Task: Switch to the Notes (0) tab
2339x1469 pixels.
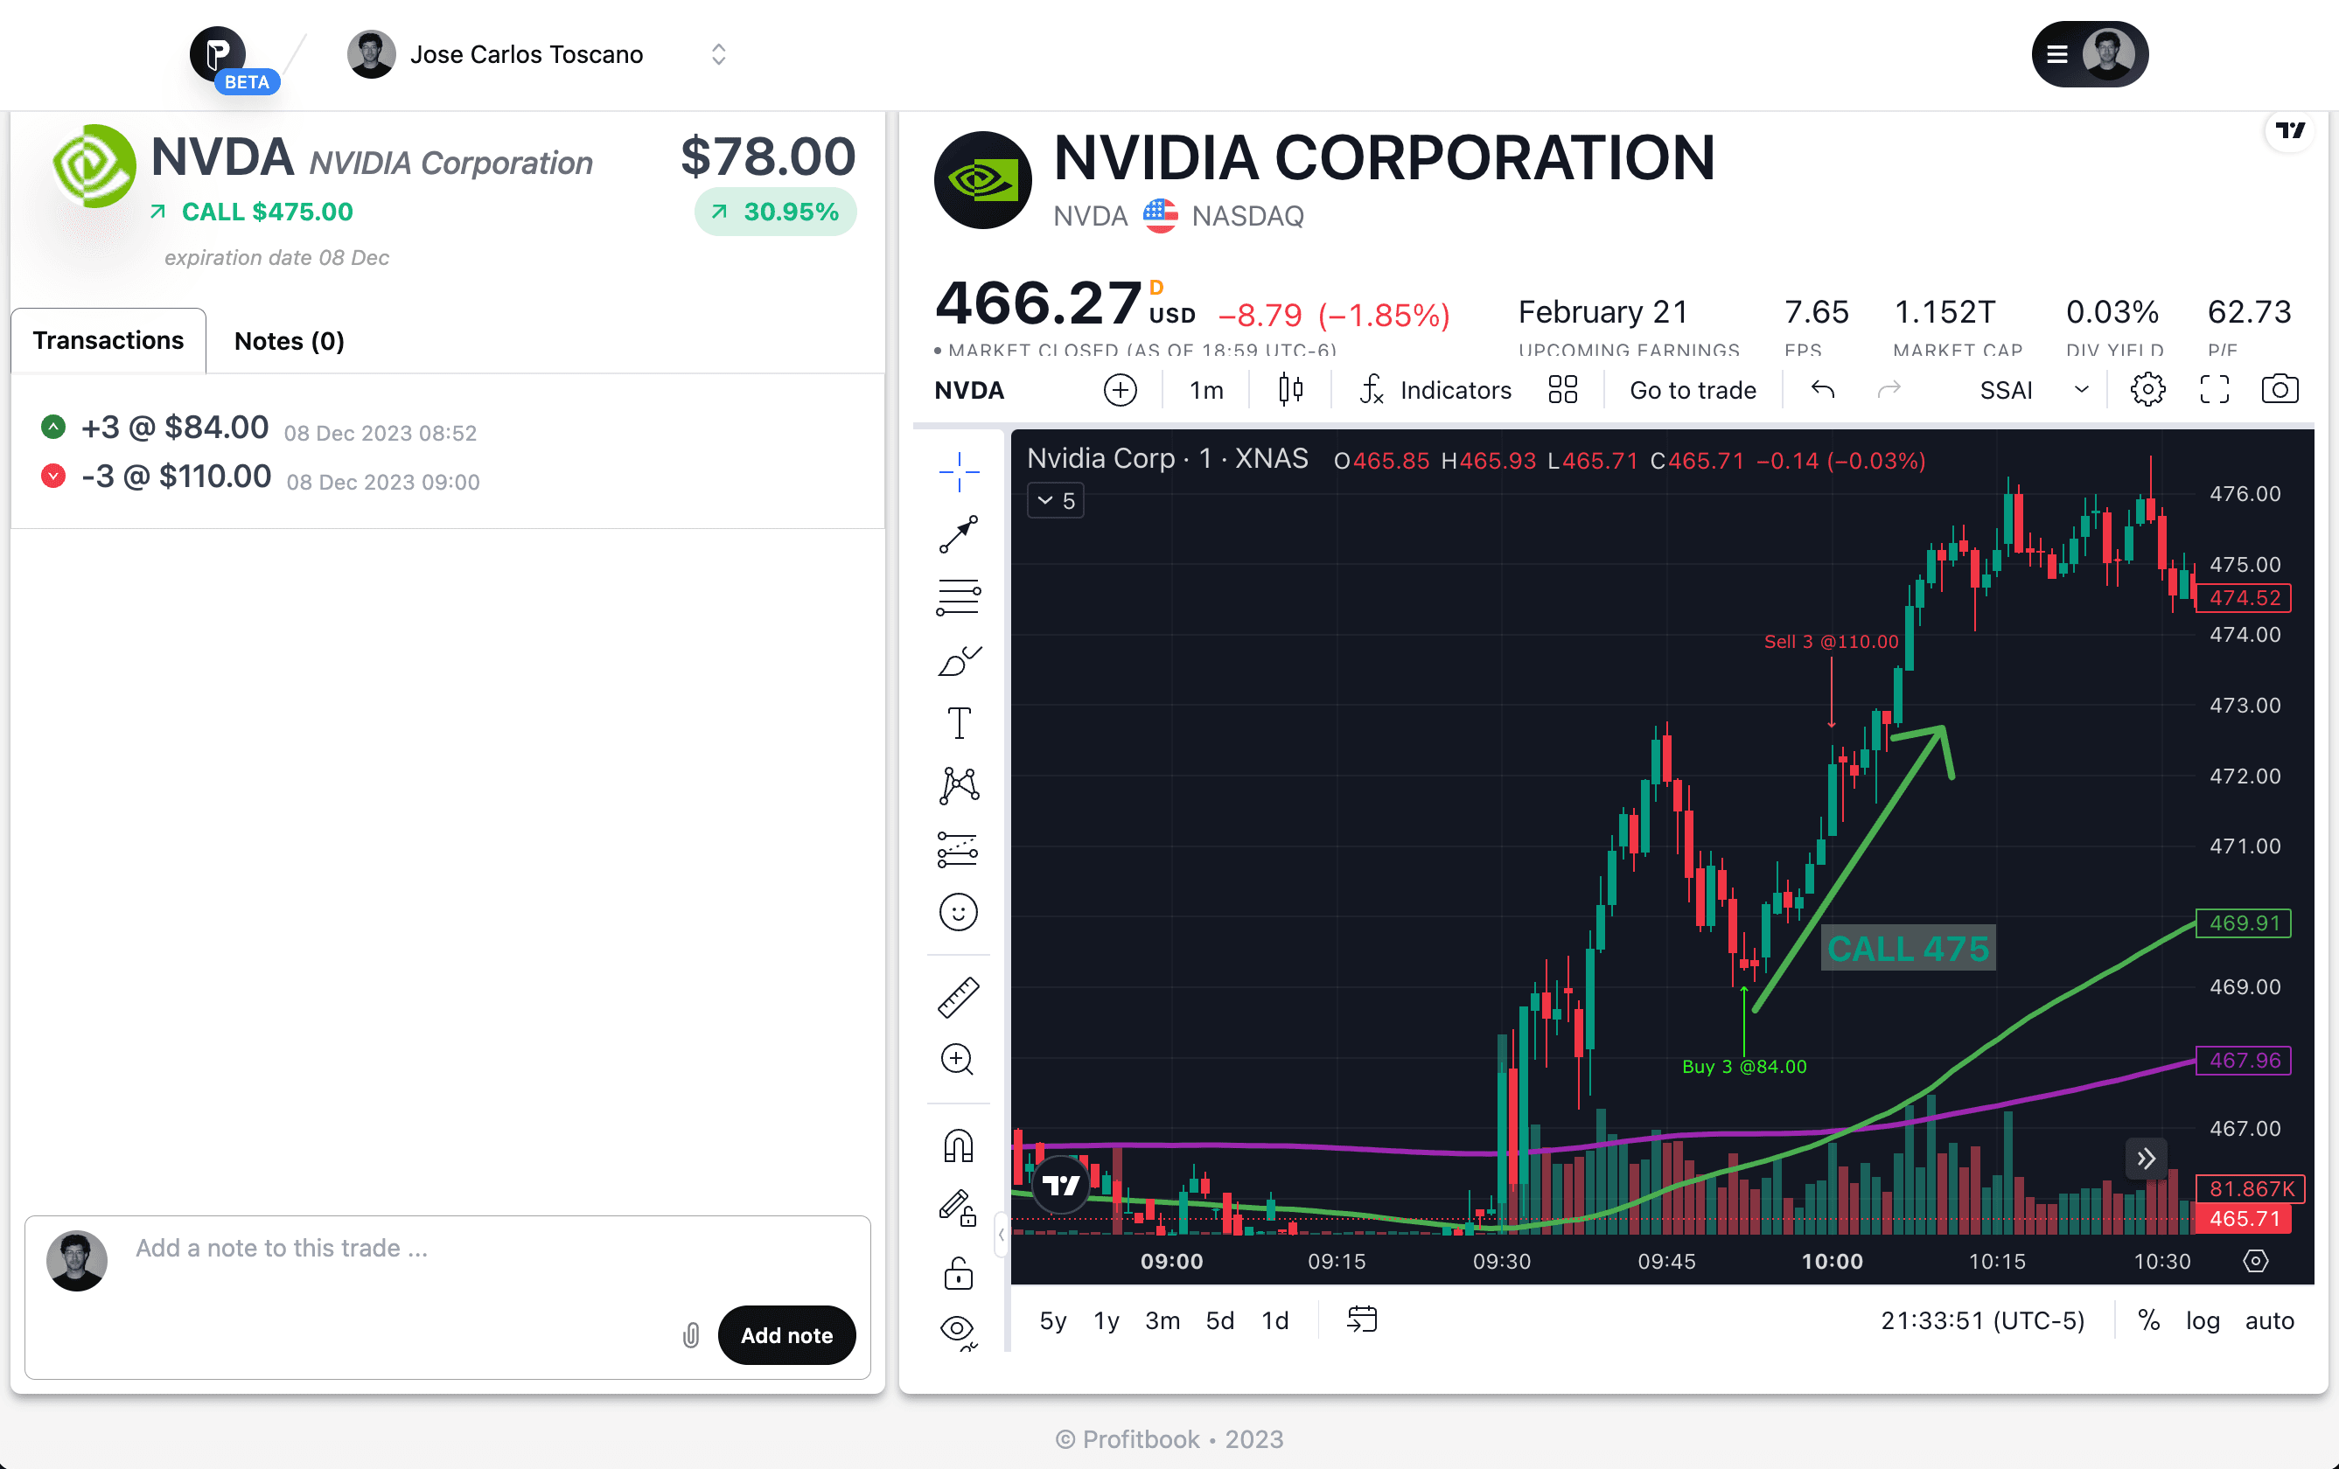Action: point(289,341)
